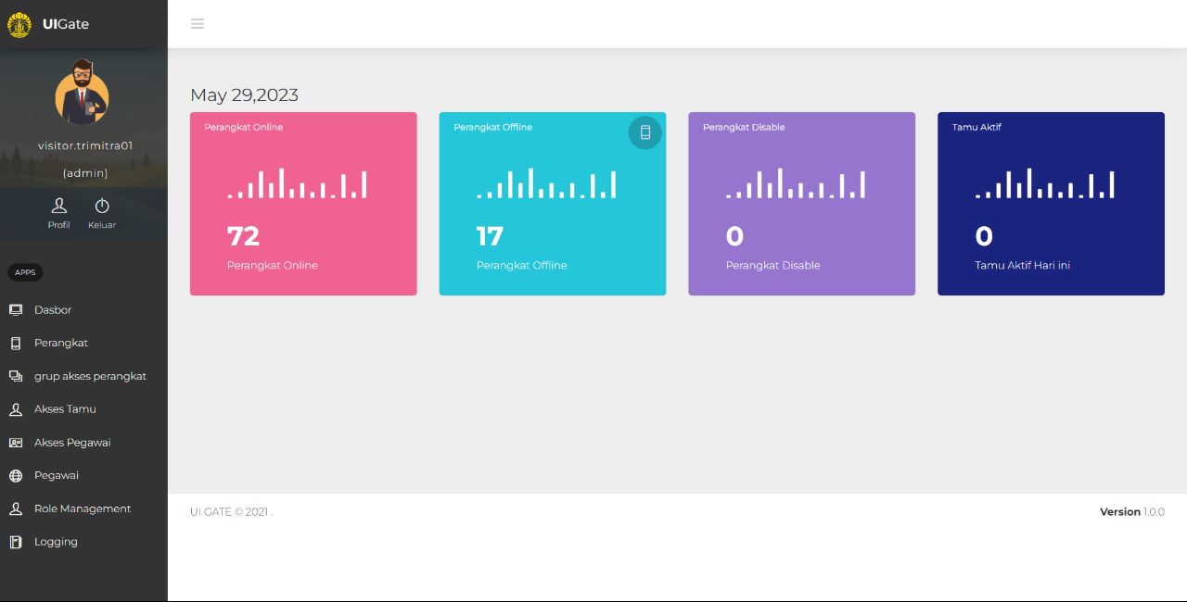Open Akses Tamu menu item
The image size is (1187, 602).
65,409
